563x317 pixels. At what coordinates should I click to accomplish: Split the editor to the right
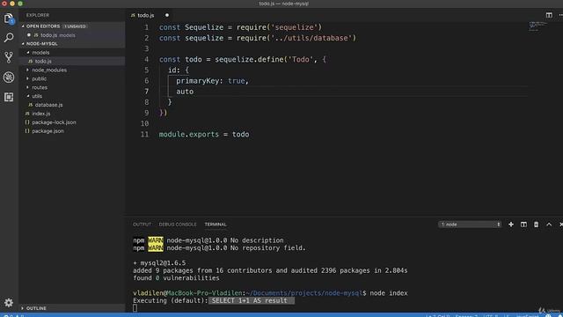pos(549,15)
